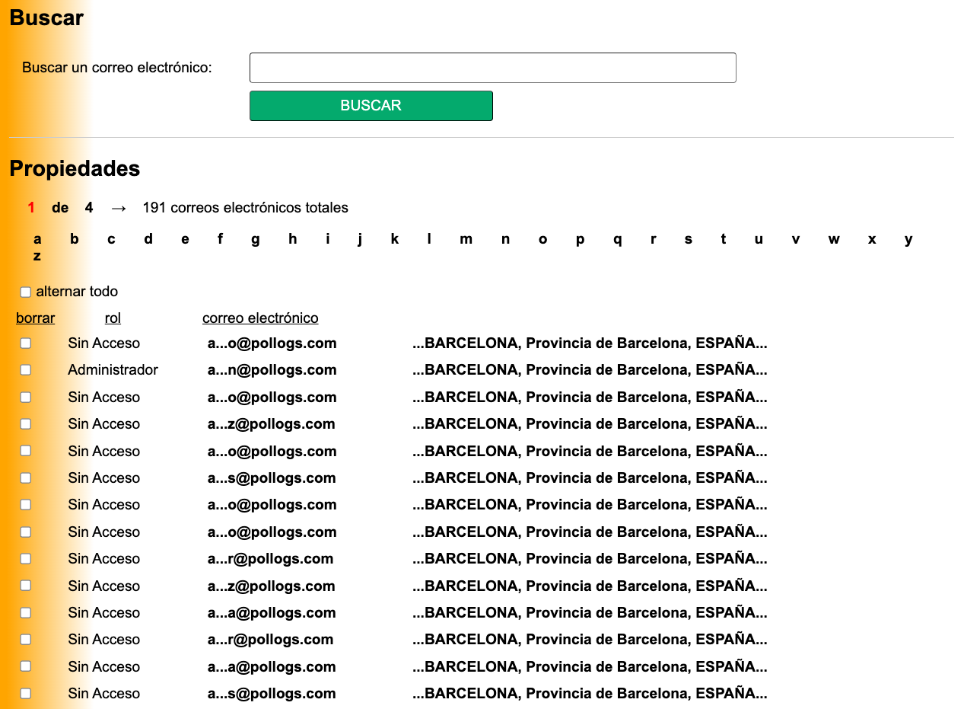Go to page 4 of results
964x709 pixels.
click(x=88, y=207)
